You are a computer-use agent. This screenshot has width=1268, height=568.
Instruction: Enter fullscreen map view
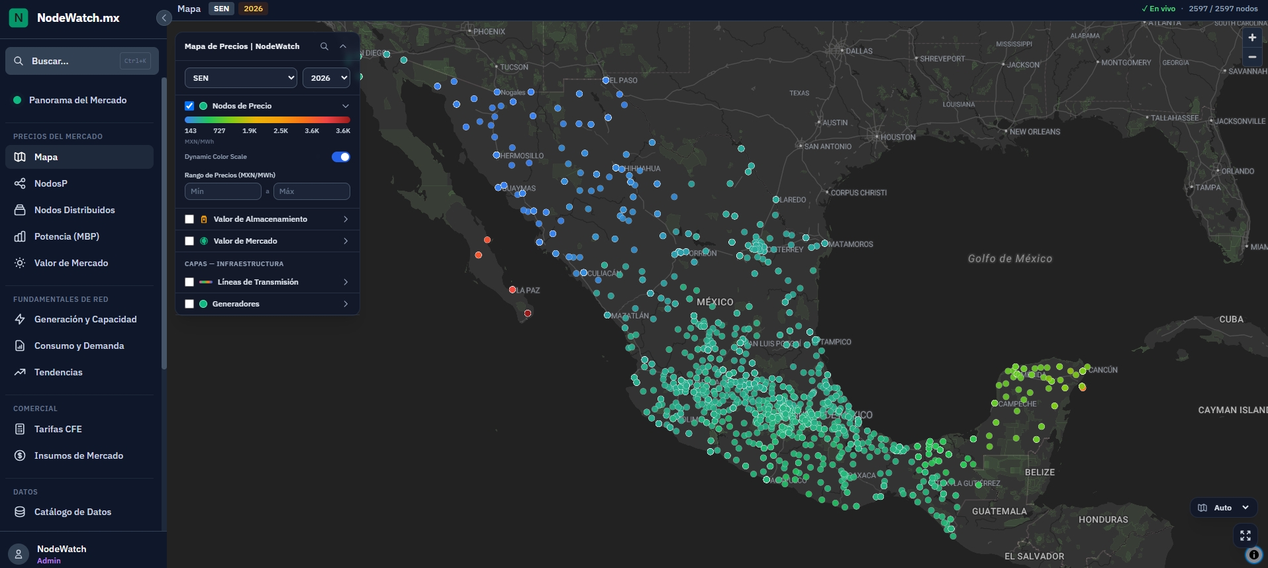point(1245,535)
